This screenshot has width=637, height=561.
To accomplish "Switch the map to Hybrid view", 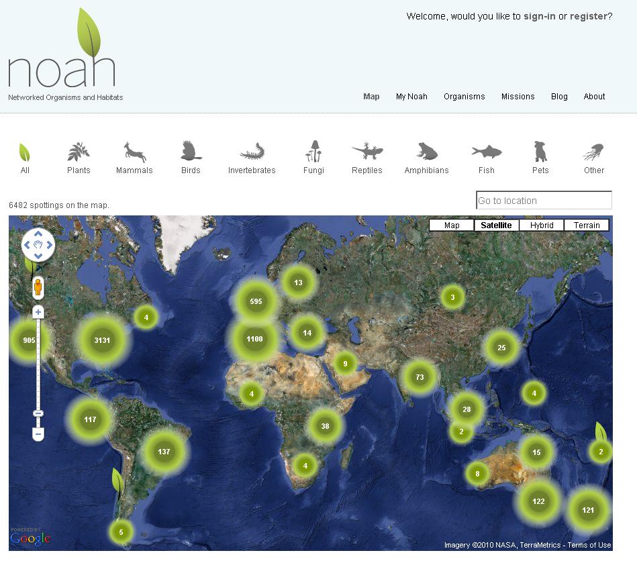I will (541, 225).
